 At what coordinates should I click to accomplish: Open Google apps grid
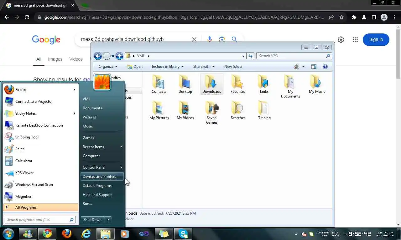coord(355,40)
